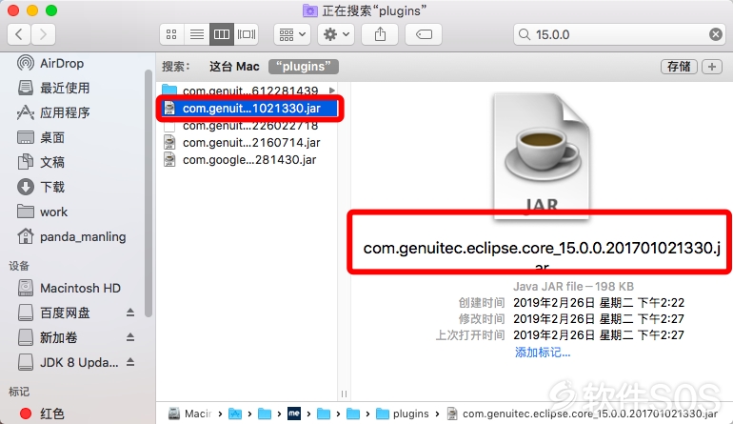Switch to icon view
Image resolution: width=733 pixels, height=424 pixels.
click(171, 34)
